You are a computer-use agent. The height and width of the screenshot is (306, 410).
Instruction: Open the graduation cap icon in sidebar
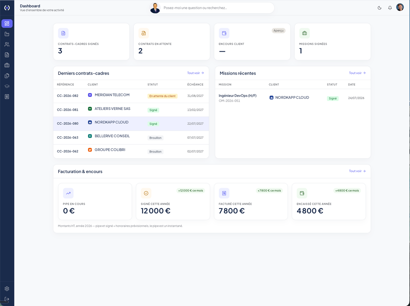pos(7,86)
